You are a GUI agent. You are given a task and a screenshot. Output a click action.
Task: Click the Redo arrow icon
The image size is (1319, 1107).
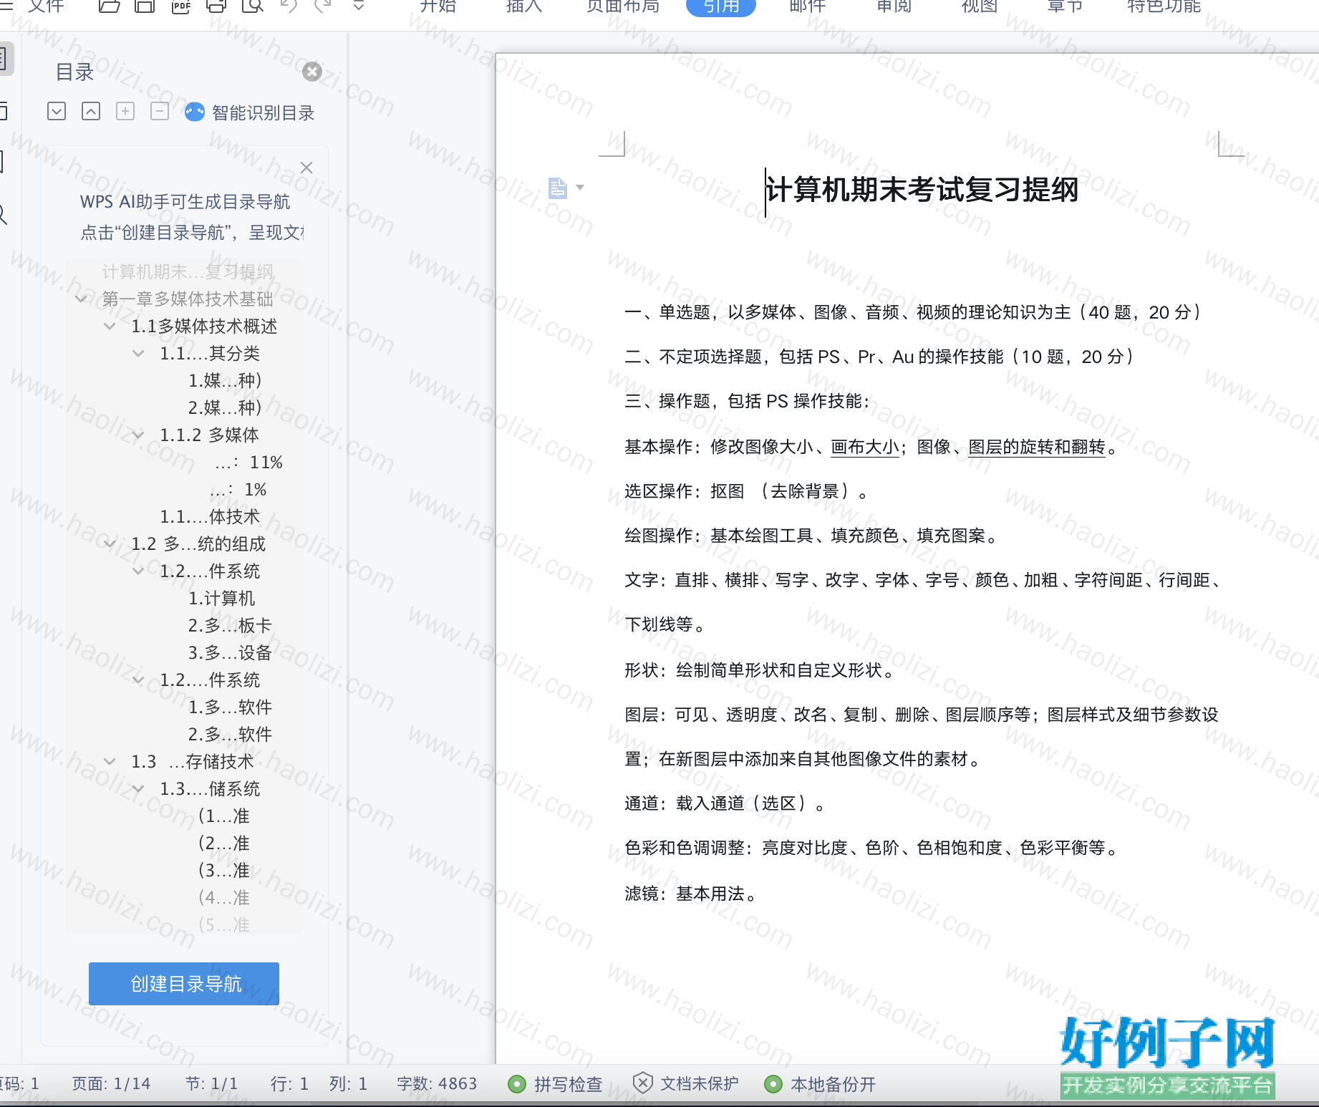324,6
